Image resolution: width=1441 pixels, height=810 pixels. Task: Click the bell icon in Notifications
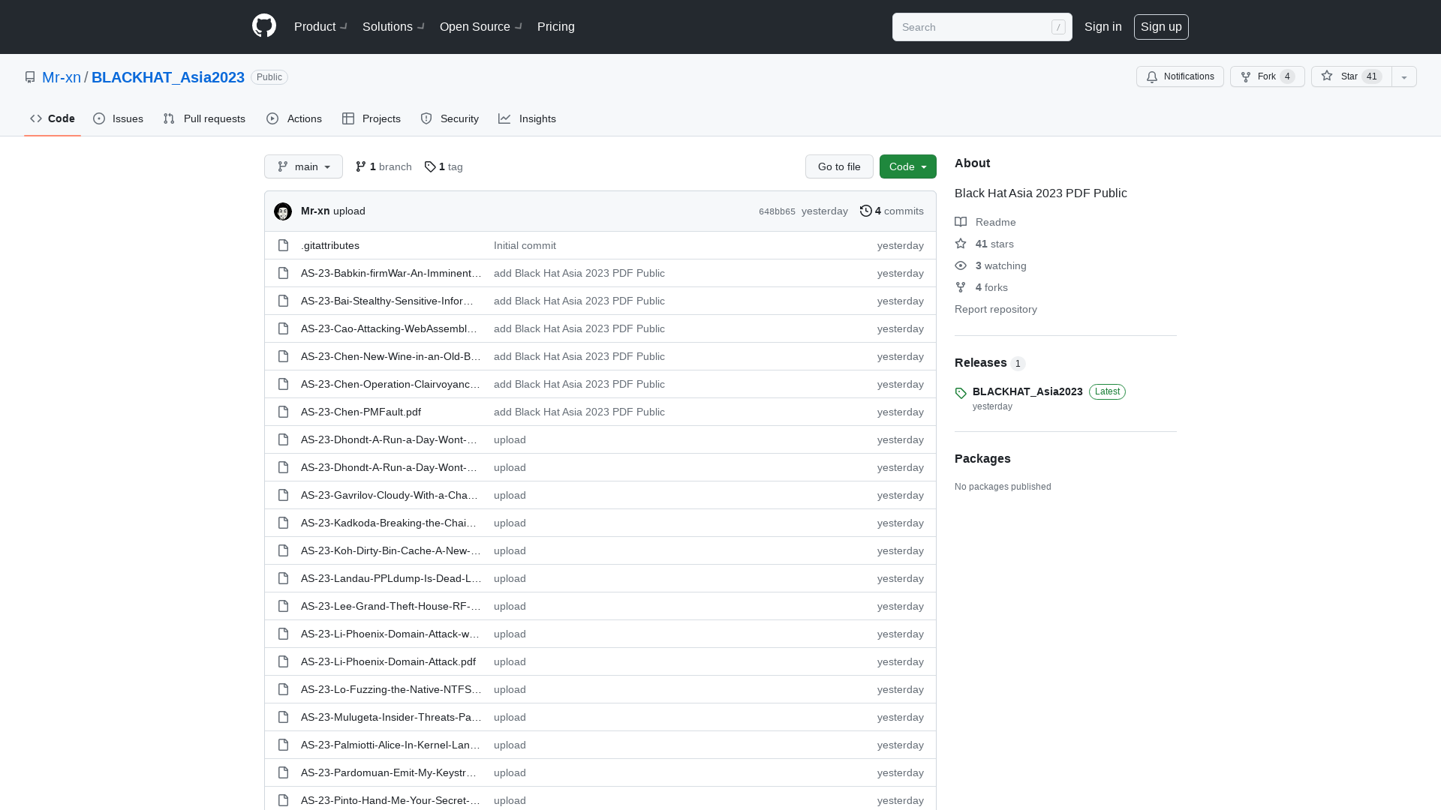(1152, 76)
